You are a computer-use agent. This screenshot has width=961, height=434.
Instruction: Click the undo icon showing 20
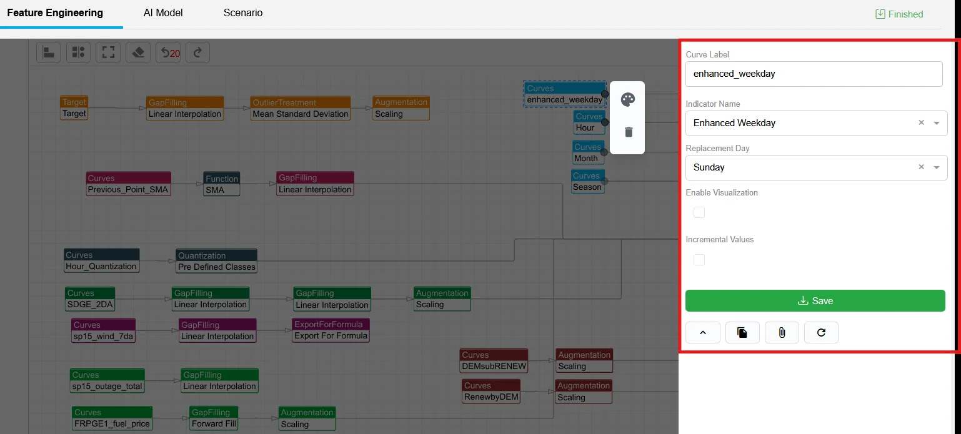click(x=168, y=52)
